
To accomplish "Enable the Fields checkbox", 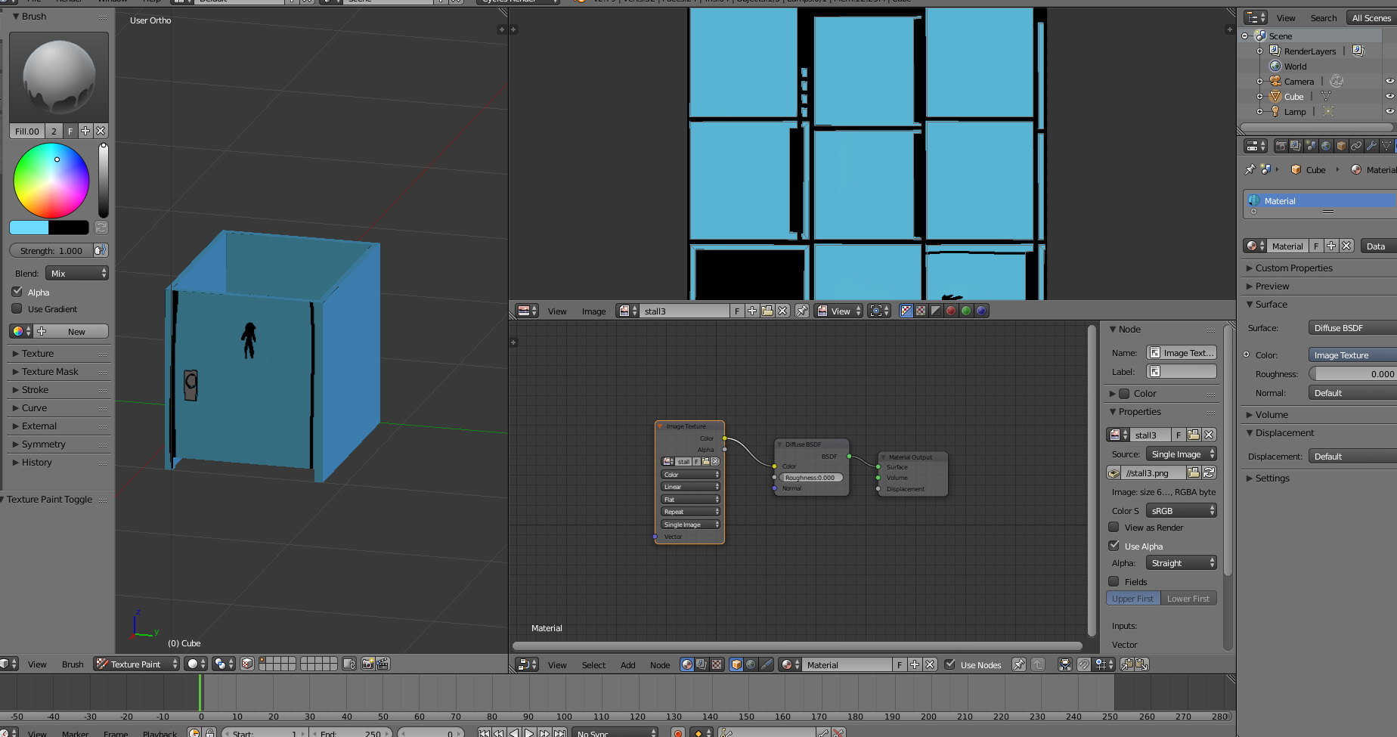I will [x=1114, y=581].
